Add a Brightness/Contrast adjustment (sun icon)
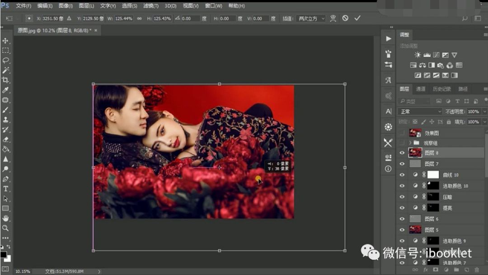 (418, 55)
